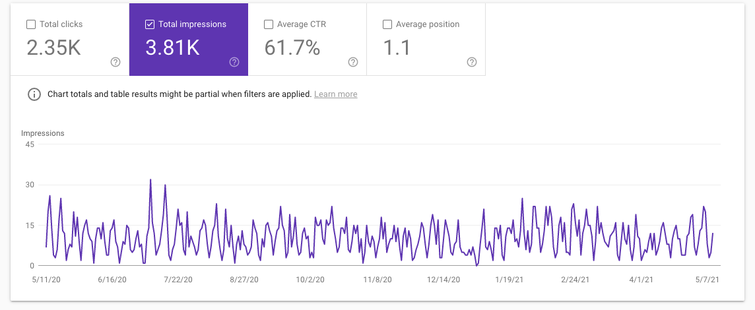
Task: Select the 61.7% average CTR value
Action: point(292,47)
